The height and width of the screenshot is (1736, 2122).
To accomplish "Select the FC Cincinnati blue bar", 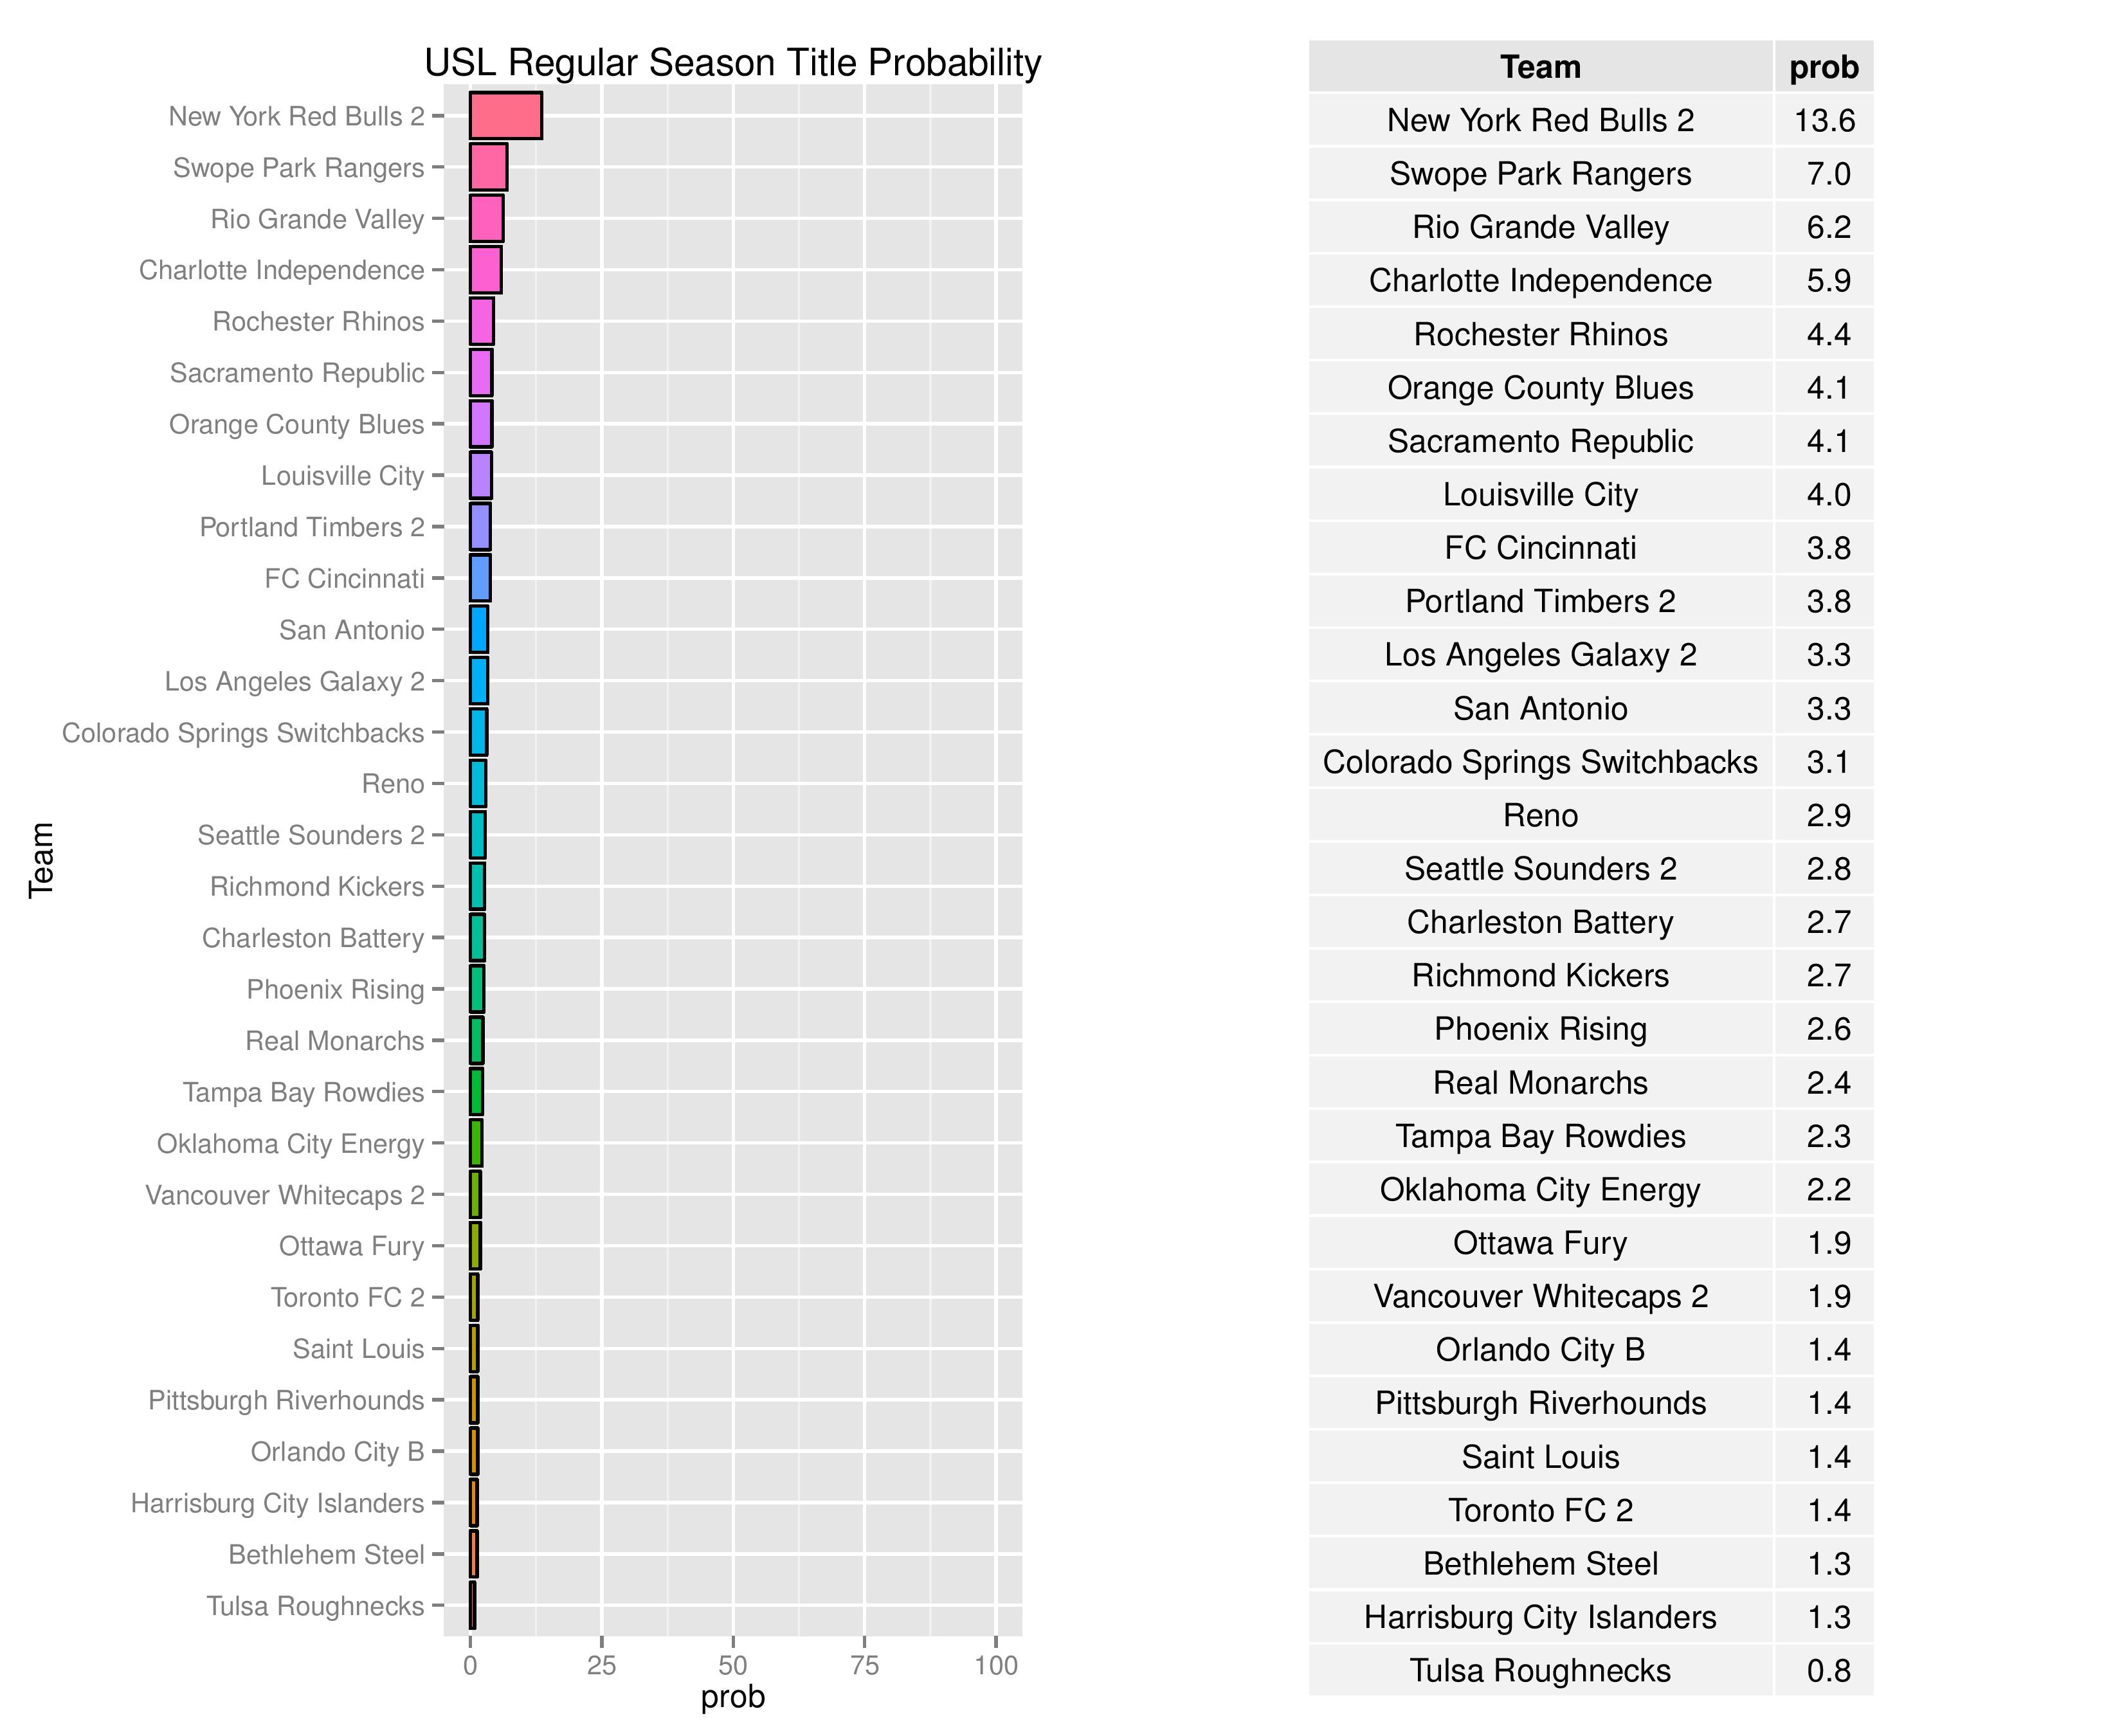I will (480, 578).
